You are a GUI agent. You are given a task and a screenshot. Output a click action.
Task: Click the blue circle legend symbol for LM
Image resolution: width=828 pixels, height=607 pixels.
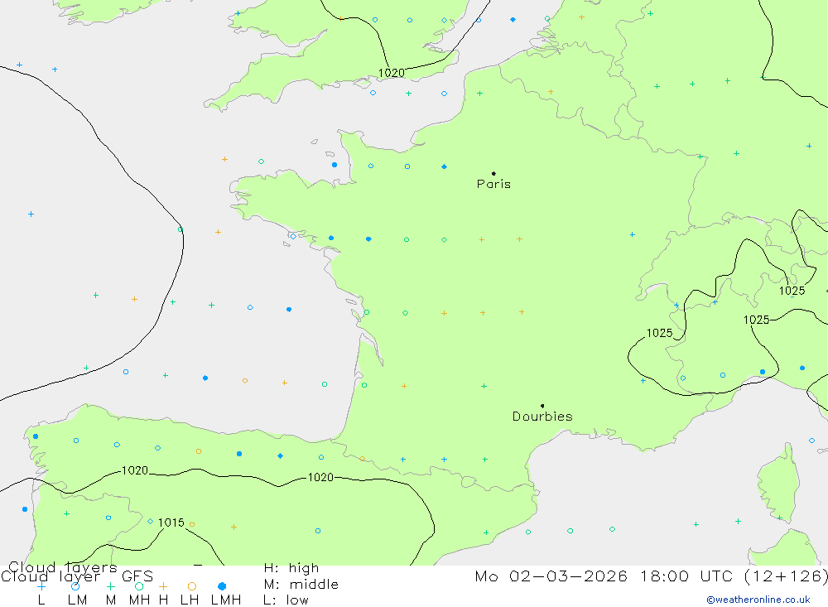click(x=75, y=586)
